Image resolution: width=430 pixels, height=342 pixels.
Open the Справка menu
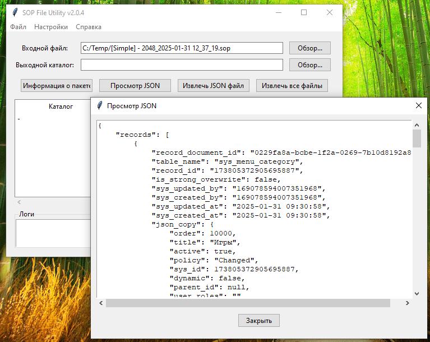click(x=89, y=27)
